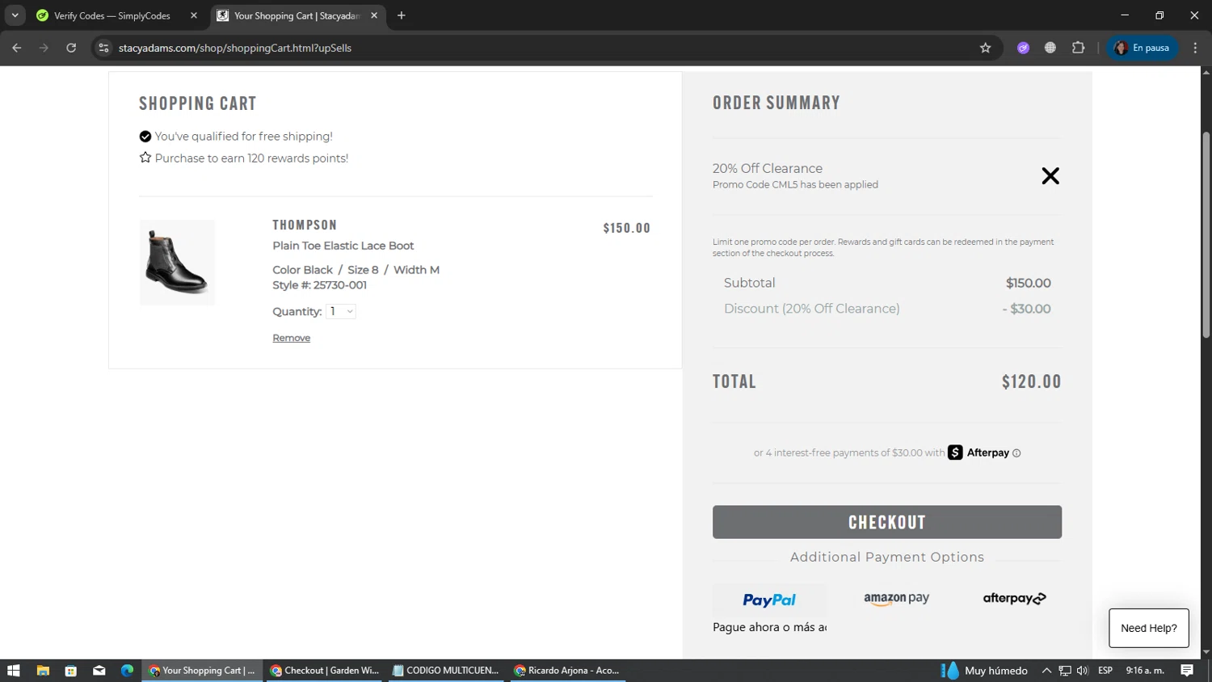This screenshot has height=682, width=1212.
Task: Open Microsoft Edge from taskbar
Action: [x=128, y=671]
